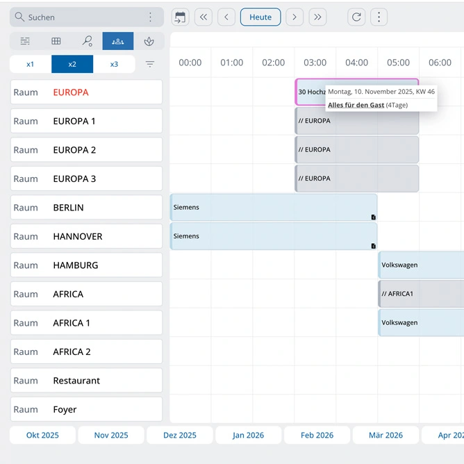Click the calendar jump-to-date icon
Viewport: 464px width, 464px height.
click(181, 17)
